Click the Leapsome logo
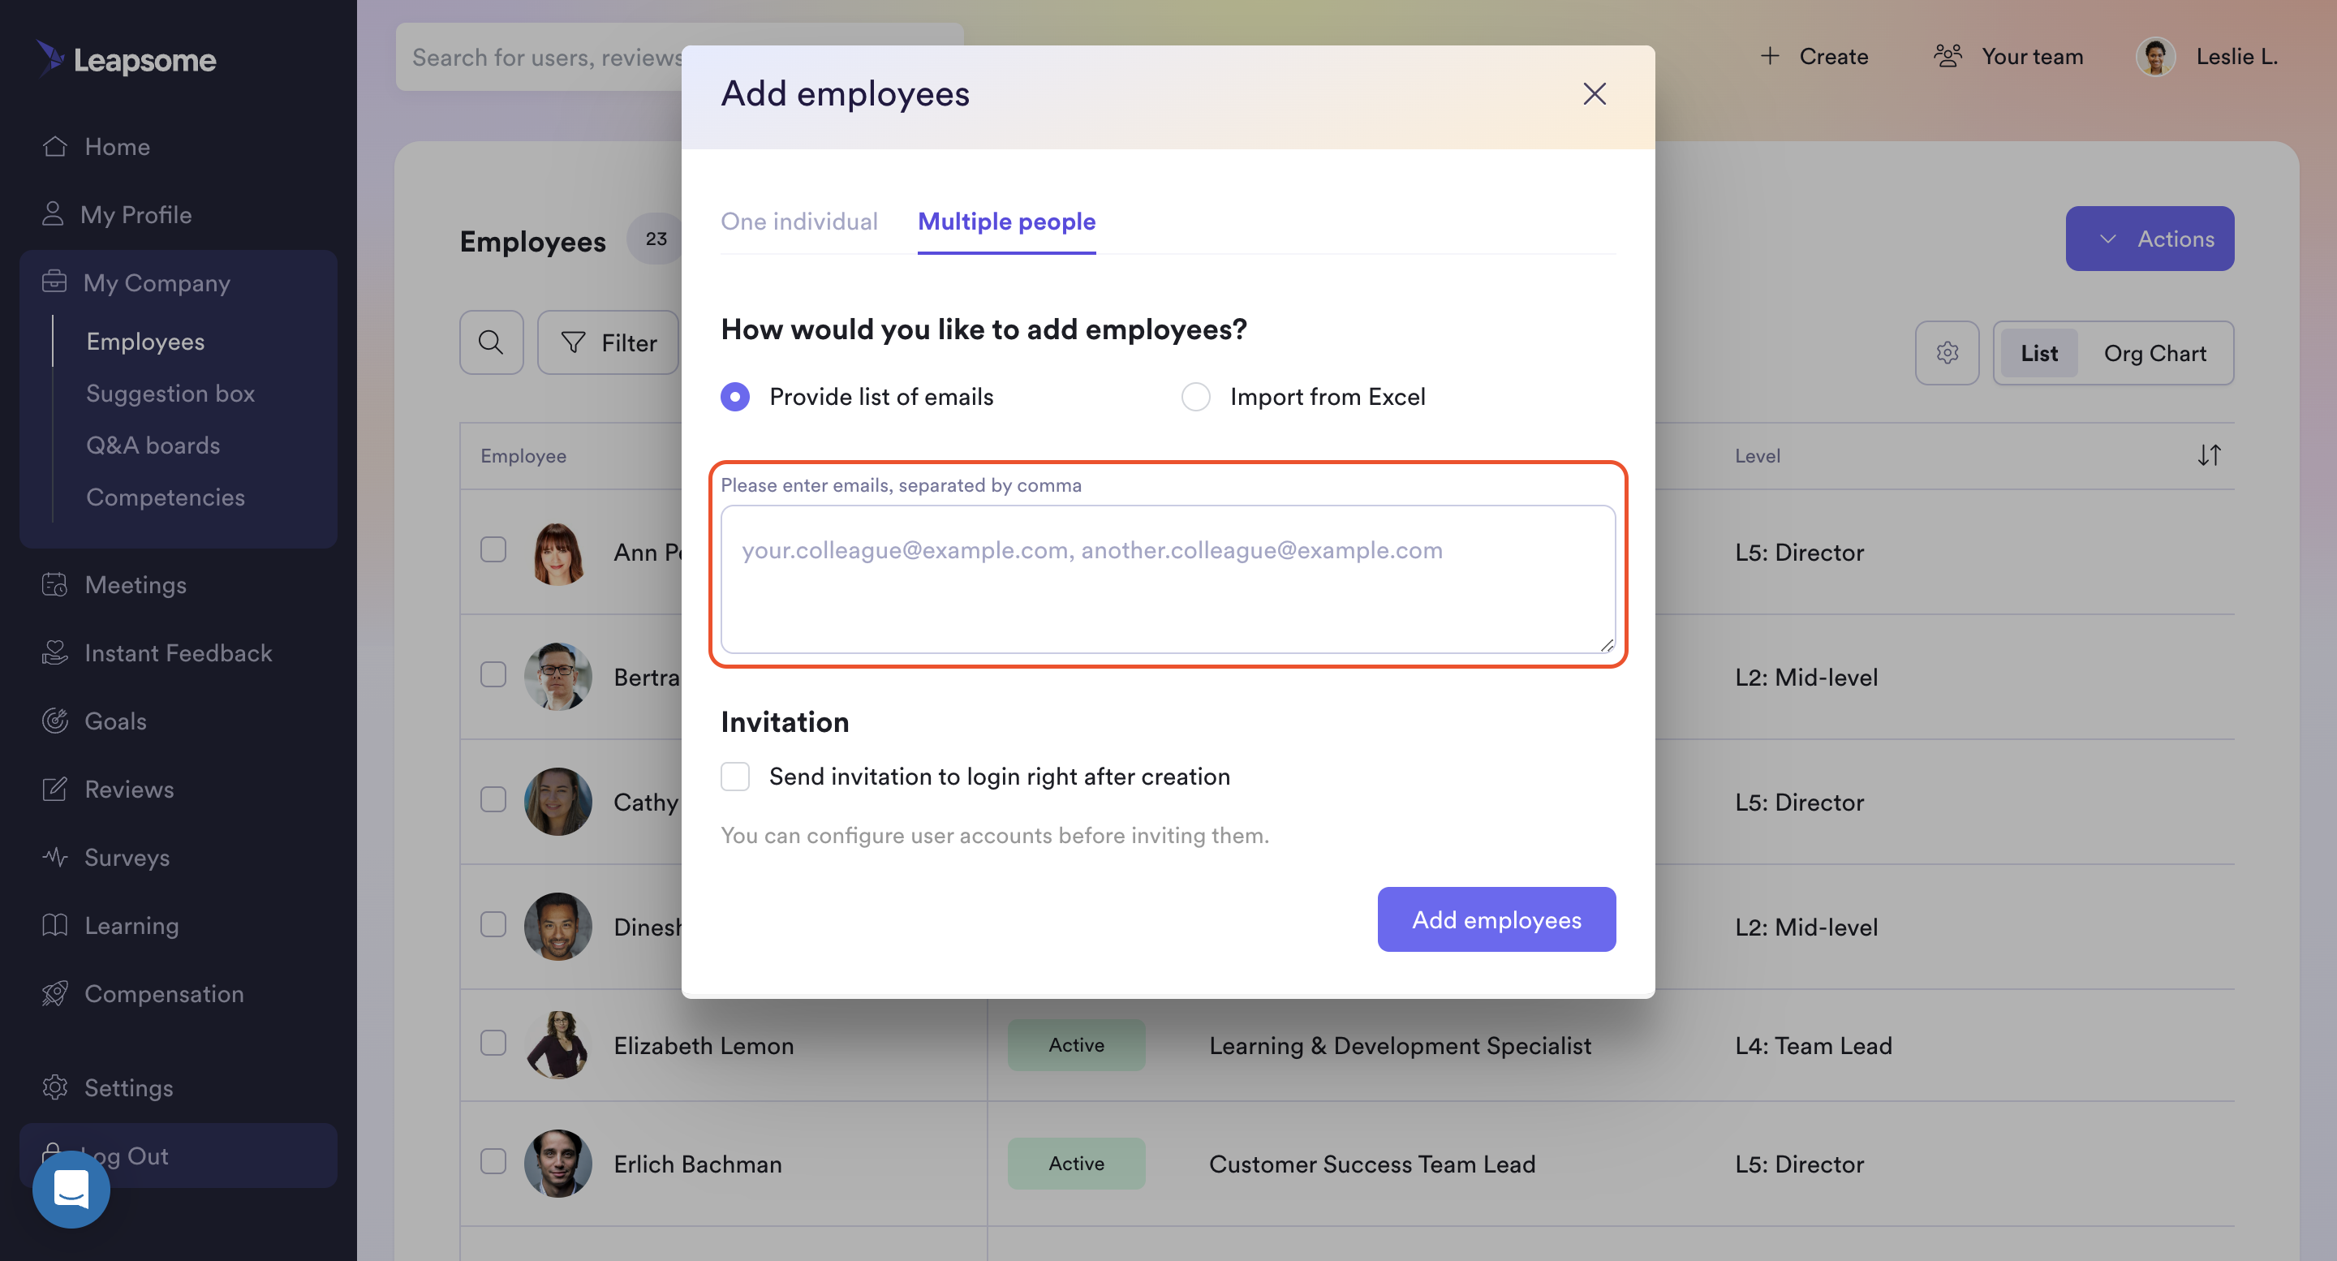 coord(127,59)
